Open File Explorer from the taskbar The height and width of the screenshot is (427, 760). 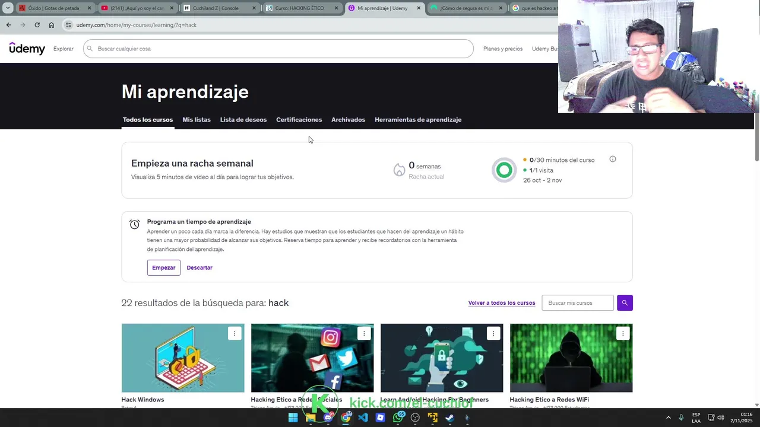point(311,418)
